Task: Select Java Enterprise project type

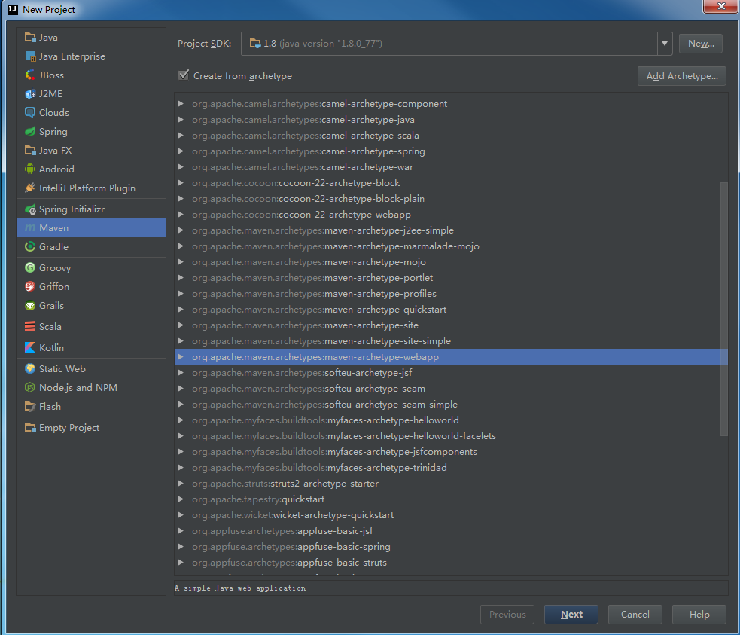Action: tap(90, 56)
